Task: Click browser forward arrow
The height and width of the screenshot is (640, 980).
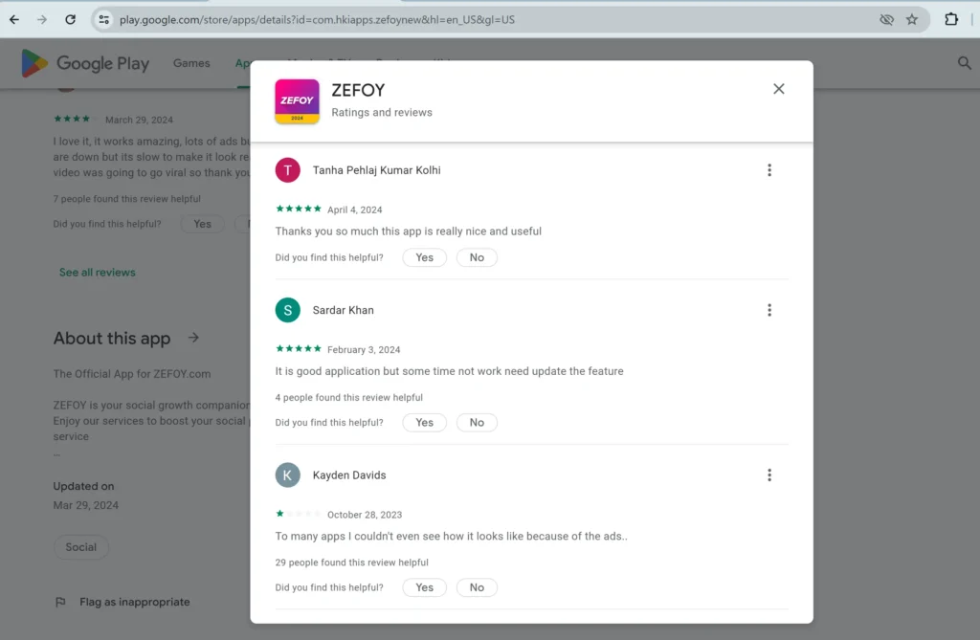Action: (x=42, y=19)
